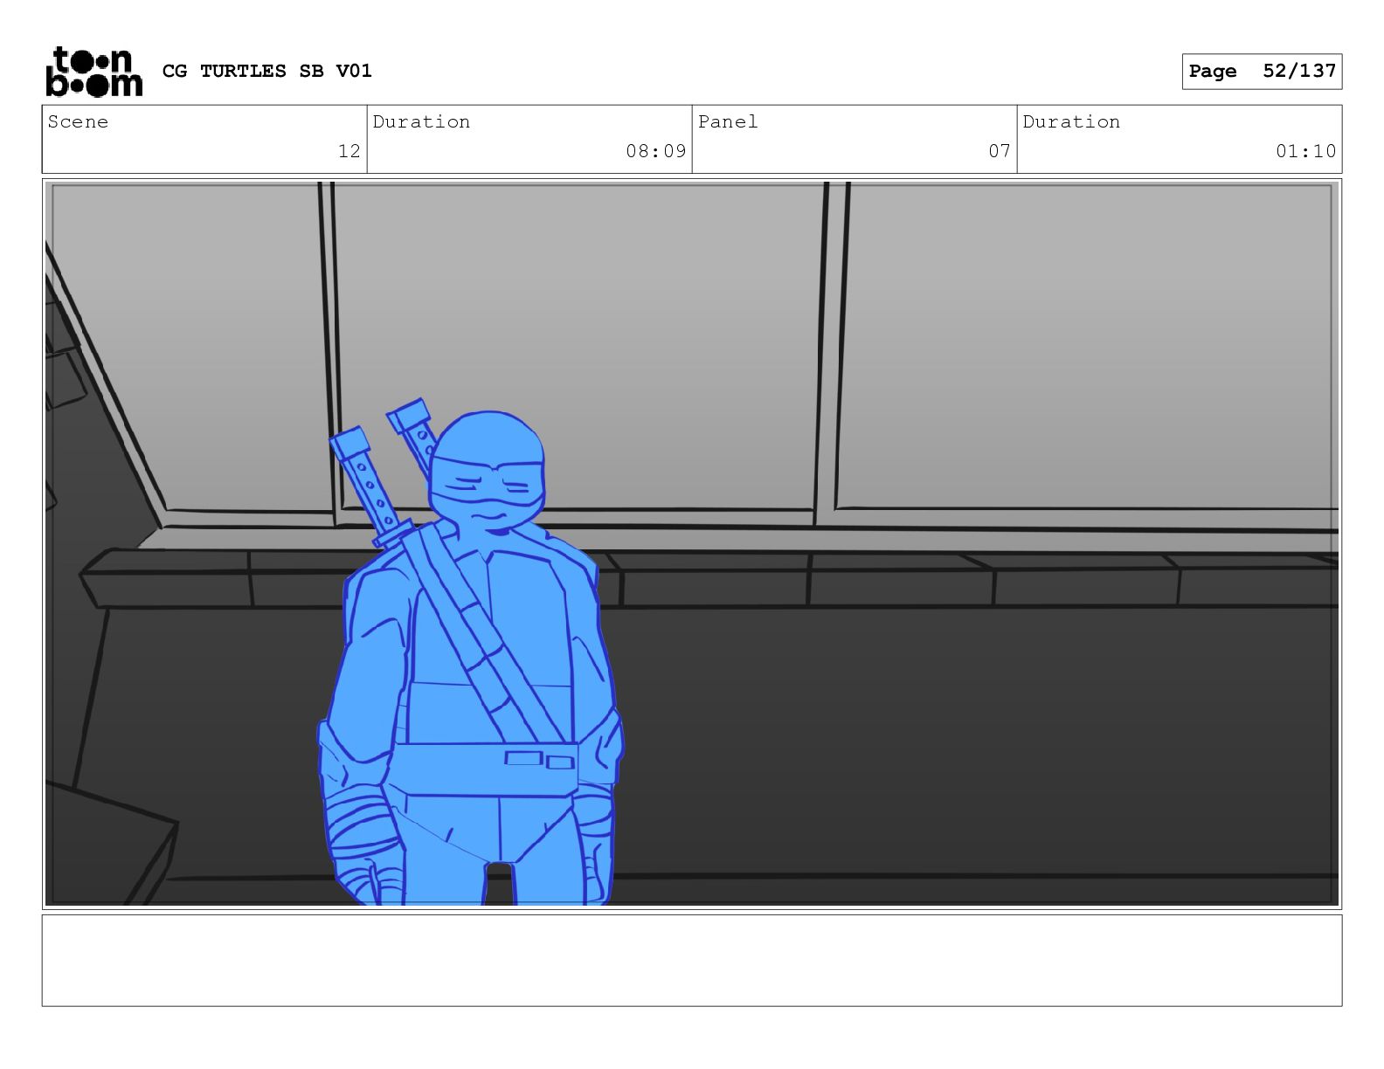Click the scene duration value '08:09'
The image size is (1384, 1069).
[x=656, y=151]
